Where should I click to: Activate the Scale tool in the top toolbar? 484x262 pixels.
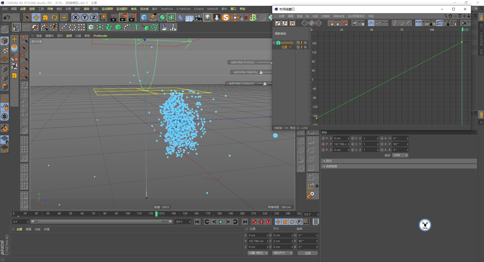(45, 17)
